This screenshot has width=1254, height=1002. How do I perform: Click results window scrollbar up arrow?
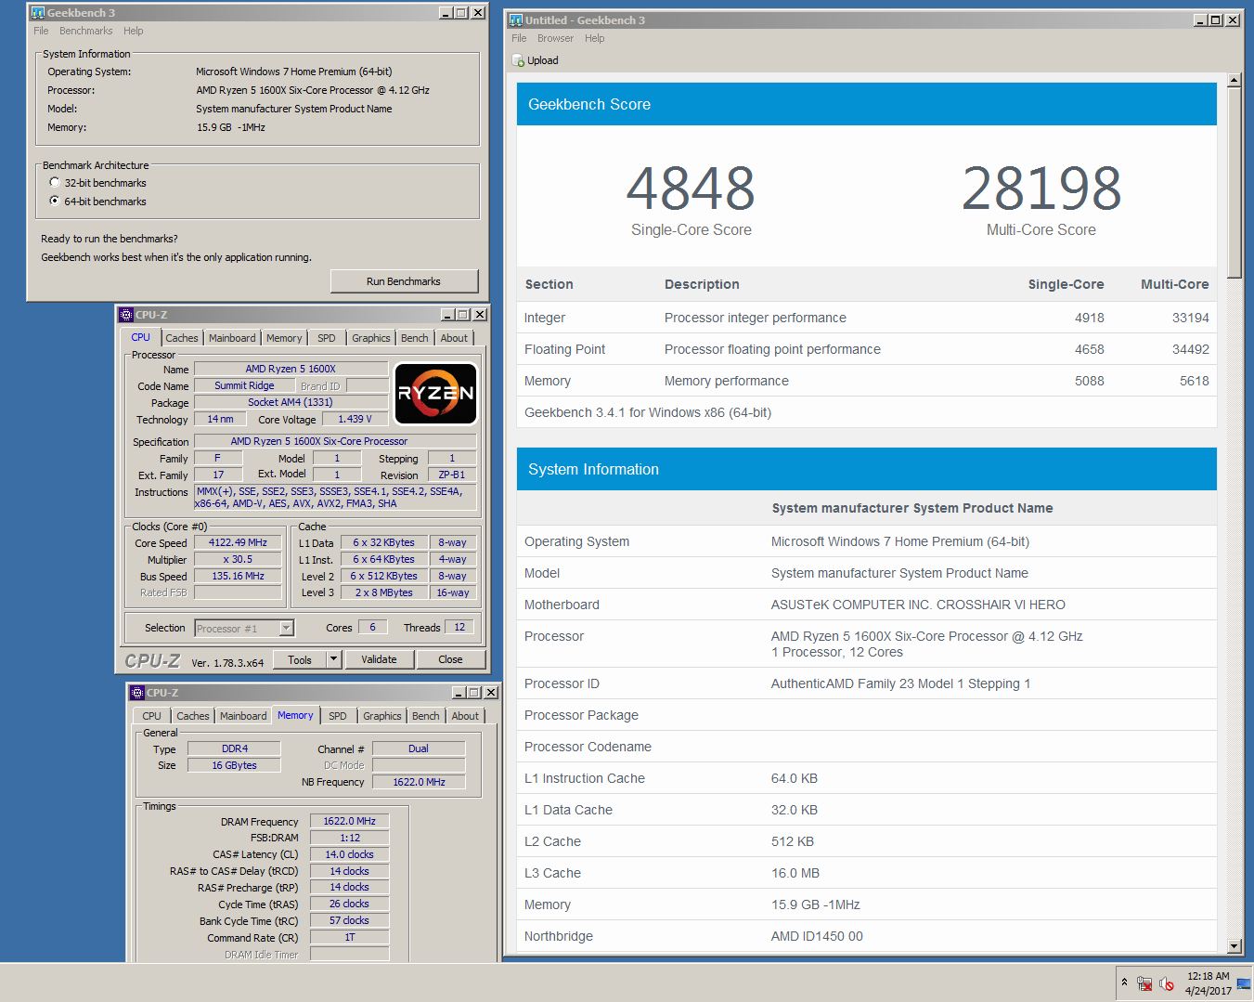pos(1234,81)
